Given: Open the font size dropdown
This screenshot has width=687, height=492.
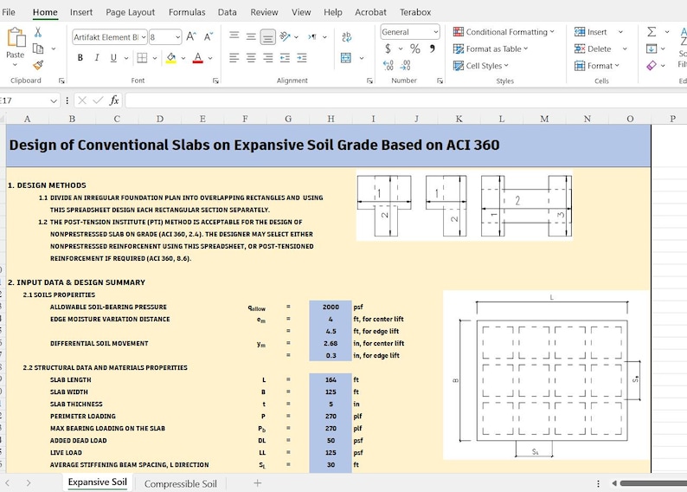Looking at the screenshot, I should pos(177,37).
